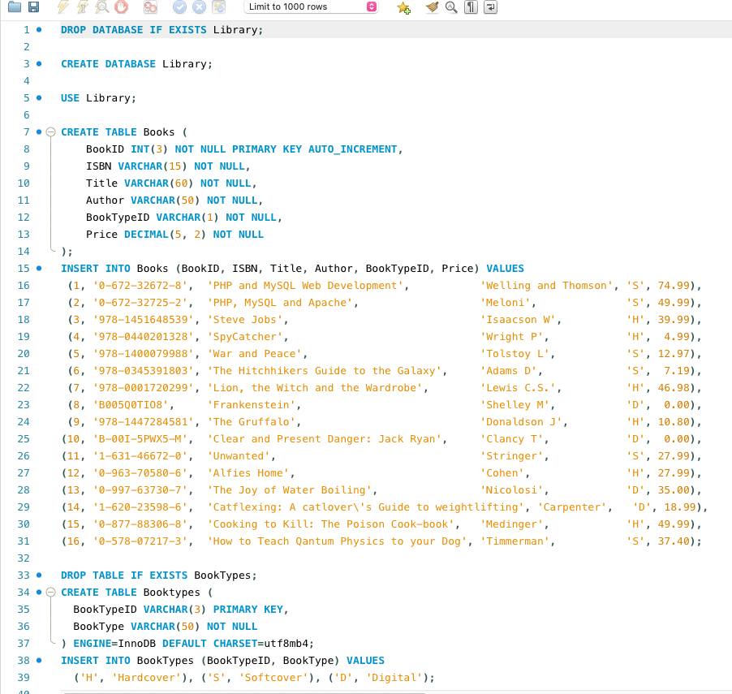
Task: Open a SQL script file via folder icon
Action: (x=15, y=6)
